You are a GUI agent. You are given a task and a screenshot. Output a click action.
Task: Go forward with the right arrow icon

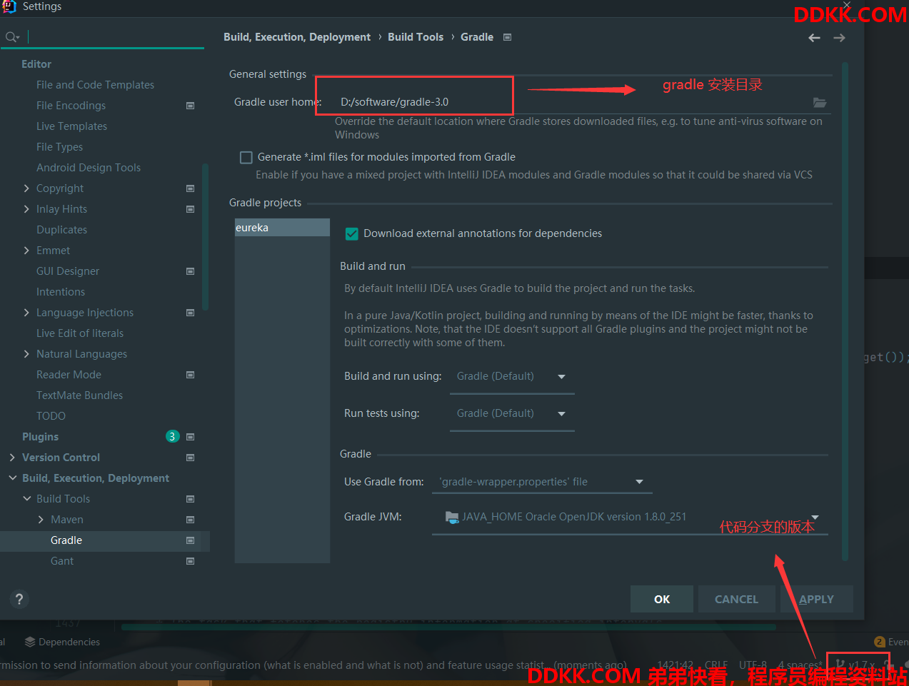point(839,38)
